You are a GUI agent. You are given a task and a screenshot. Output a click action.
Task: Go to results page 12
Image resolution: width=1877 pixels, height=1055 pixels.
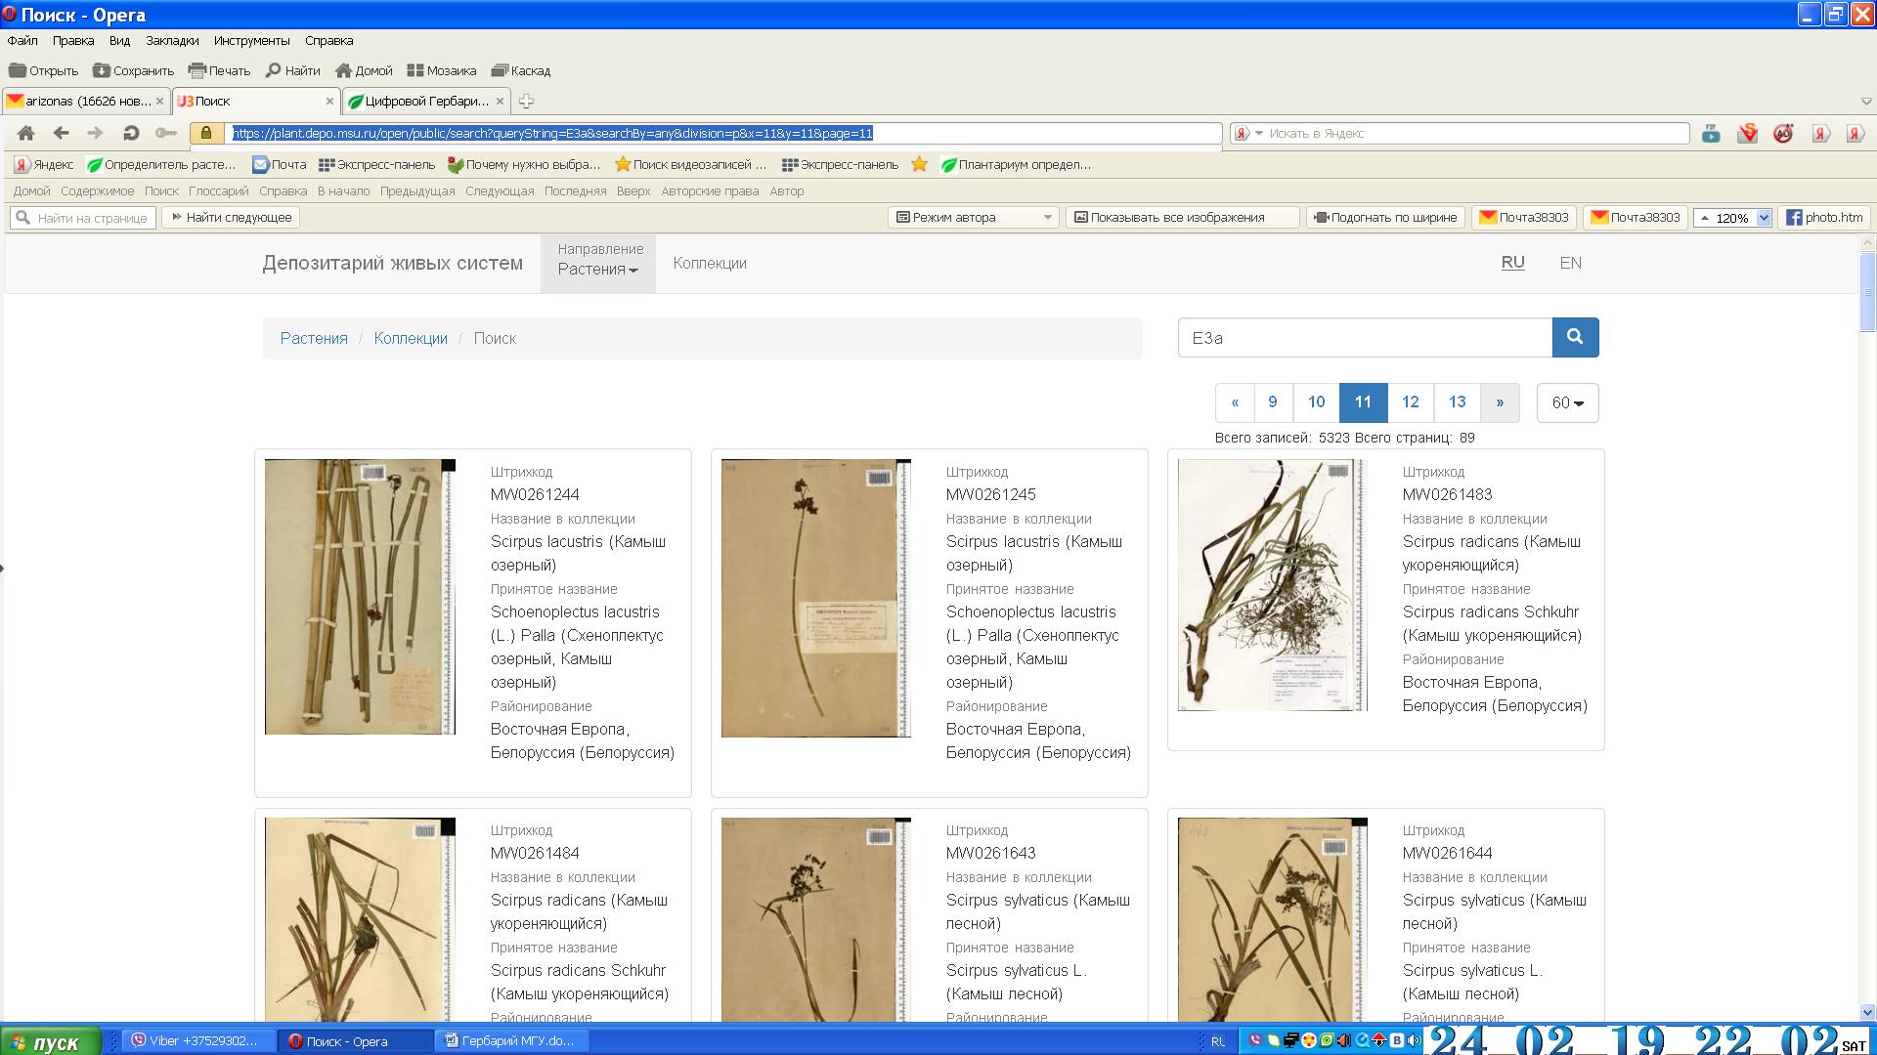point(1410,401)
